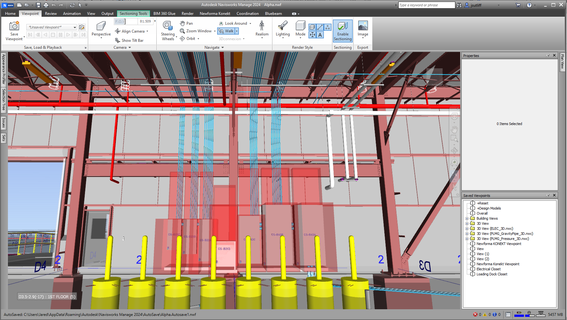
Task: Expand the 3D View (PLMG_Pressure_3D.nwc) folder
Action: (467, 239)
